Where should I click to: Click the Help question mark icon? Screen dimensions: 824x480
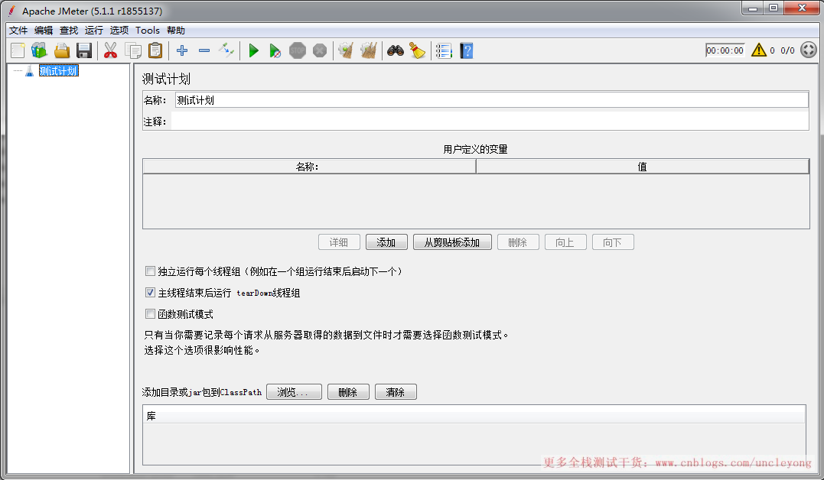point(467,50)
